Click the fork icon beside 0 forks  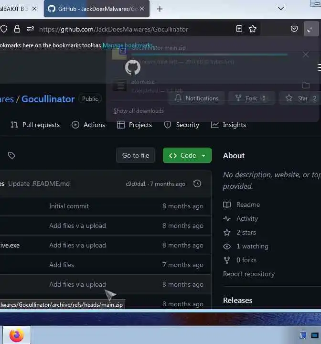(x=227, y=260)
